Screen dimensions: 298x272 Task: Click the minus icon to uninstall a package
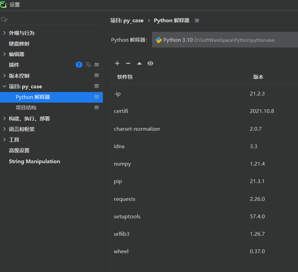(x=128, y=63)
